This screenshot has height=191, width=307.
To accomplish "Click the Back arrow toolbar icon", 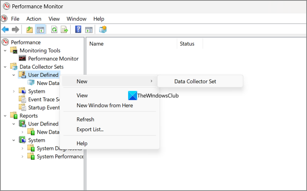I will (5, 29).
